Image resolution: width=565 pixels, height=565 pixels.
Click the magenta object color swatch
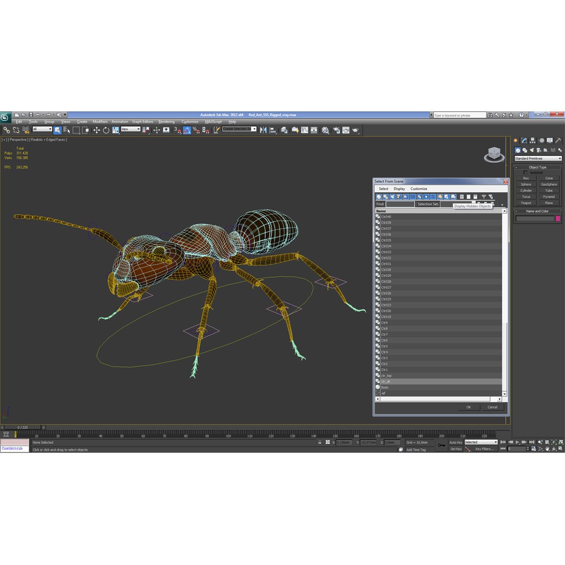click(x=558, y=219)
